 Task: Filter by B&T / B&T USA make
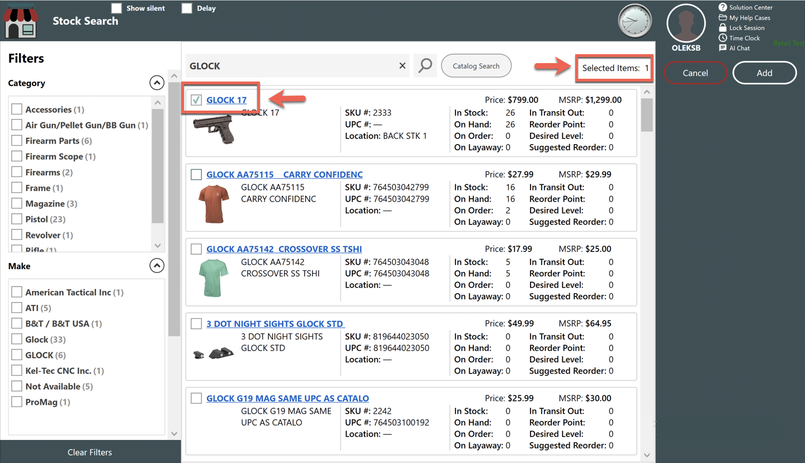pos(17,323)
